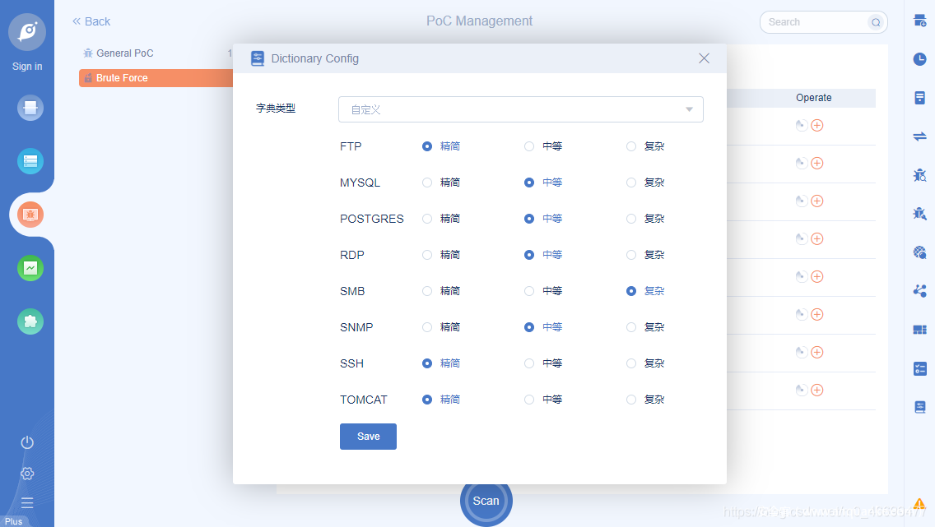Image resolution: width=935 pixels, height=527 pixels.
Task: Go Back to previous page
Action: pos(91,21)
